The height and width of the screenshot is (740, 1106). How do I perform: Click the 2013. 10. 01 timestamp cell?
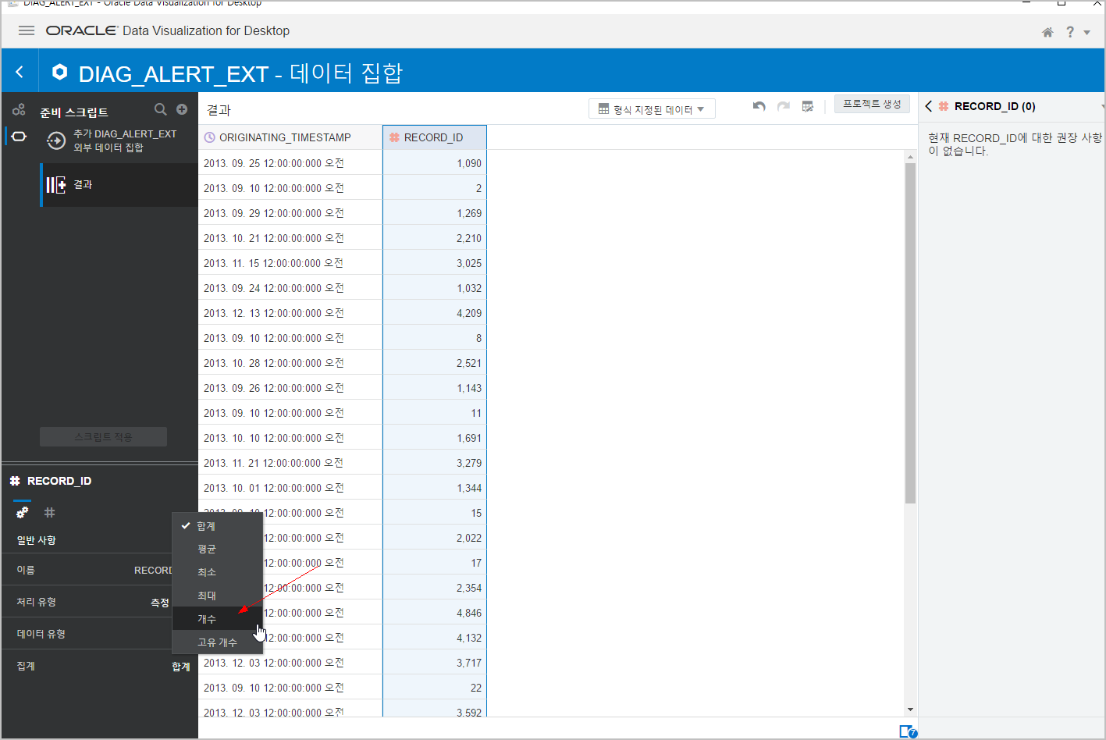290,488
